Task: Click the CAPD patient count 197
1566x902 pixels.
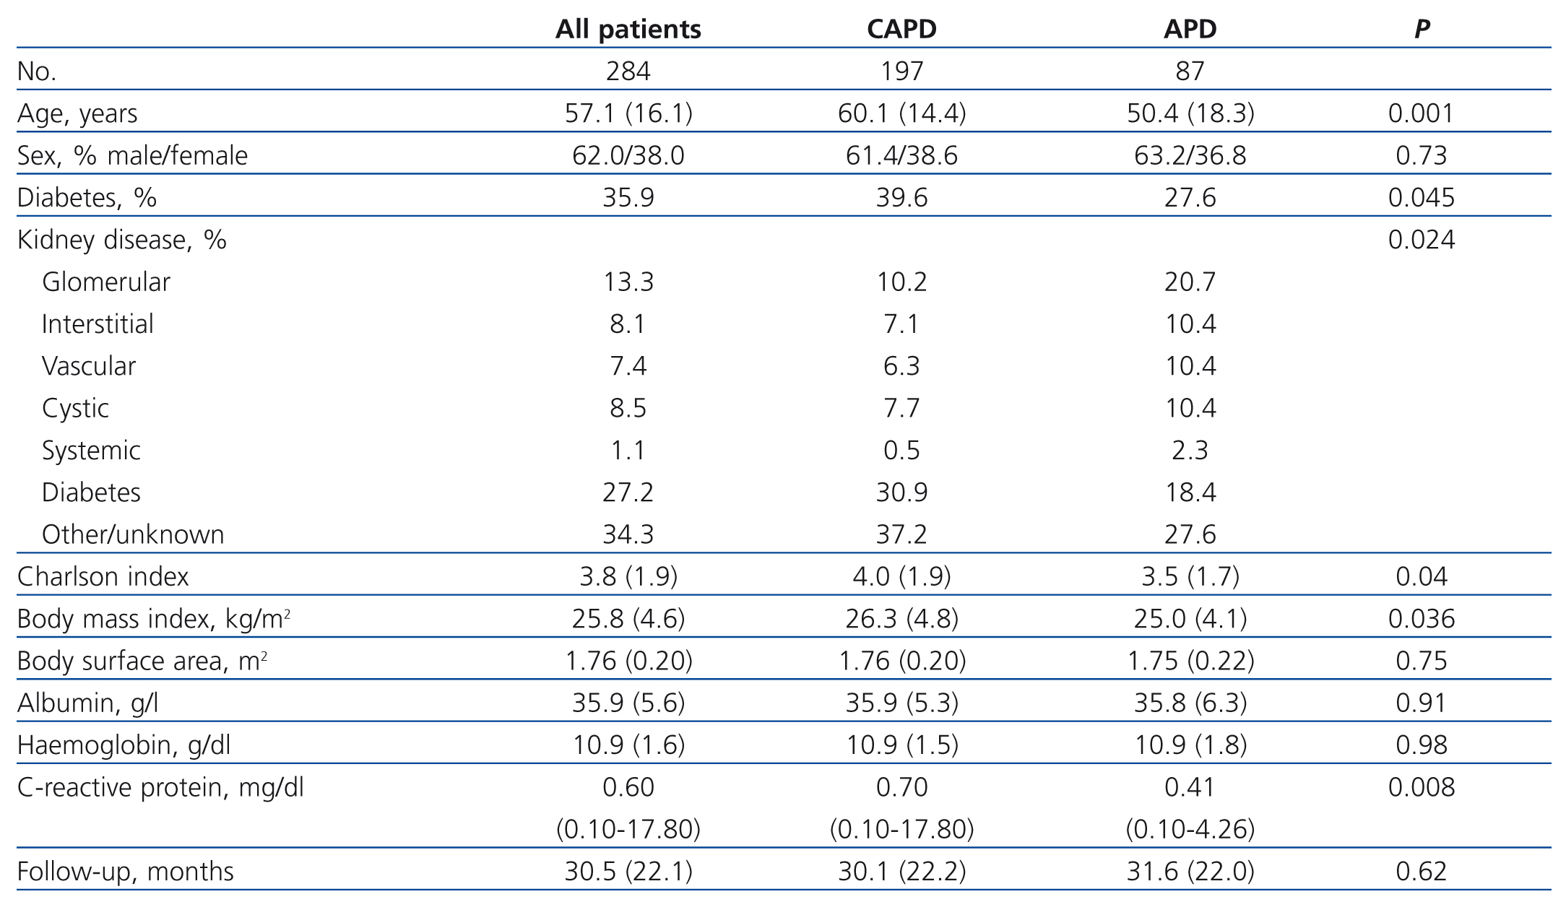Action: tap(901, 71)
